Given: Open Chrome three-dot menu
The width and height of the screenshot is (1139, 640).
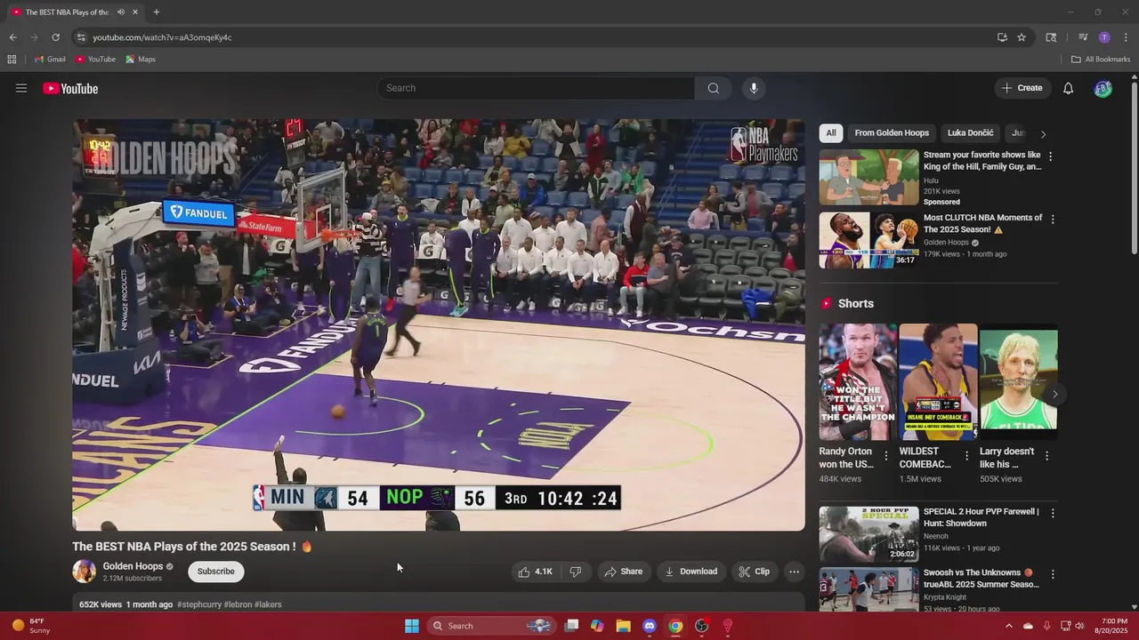Looking at the screenshot, I should point(1126,37).
